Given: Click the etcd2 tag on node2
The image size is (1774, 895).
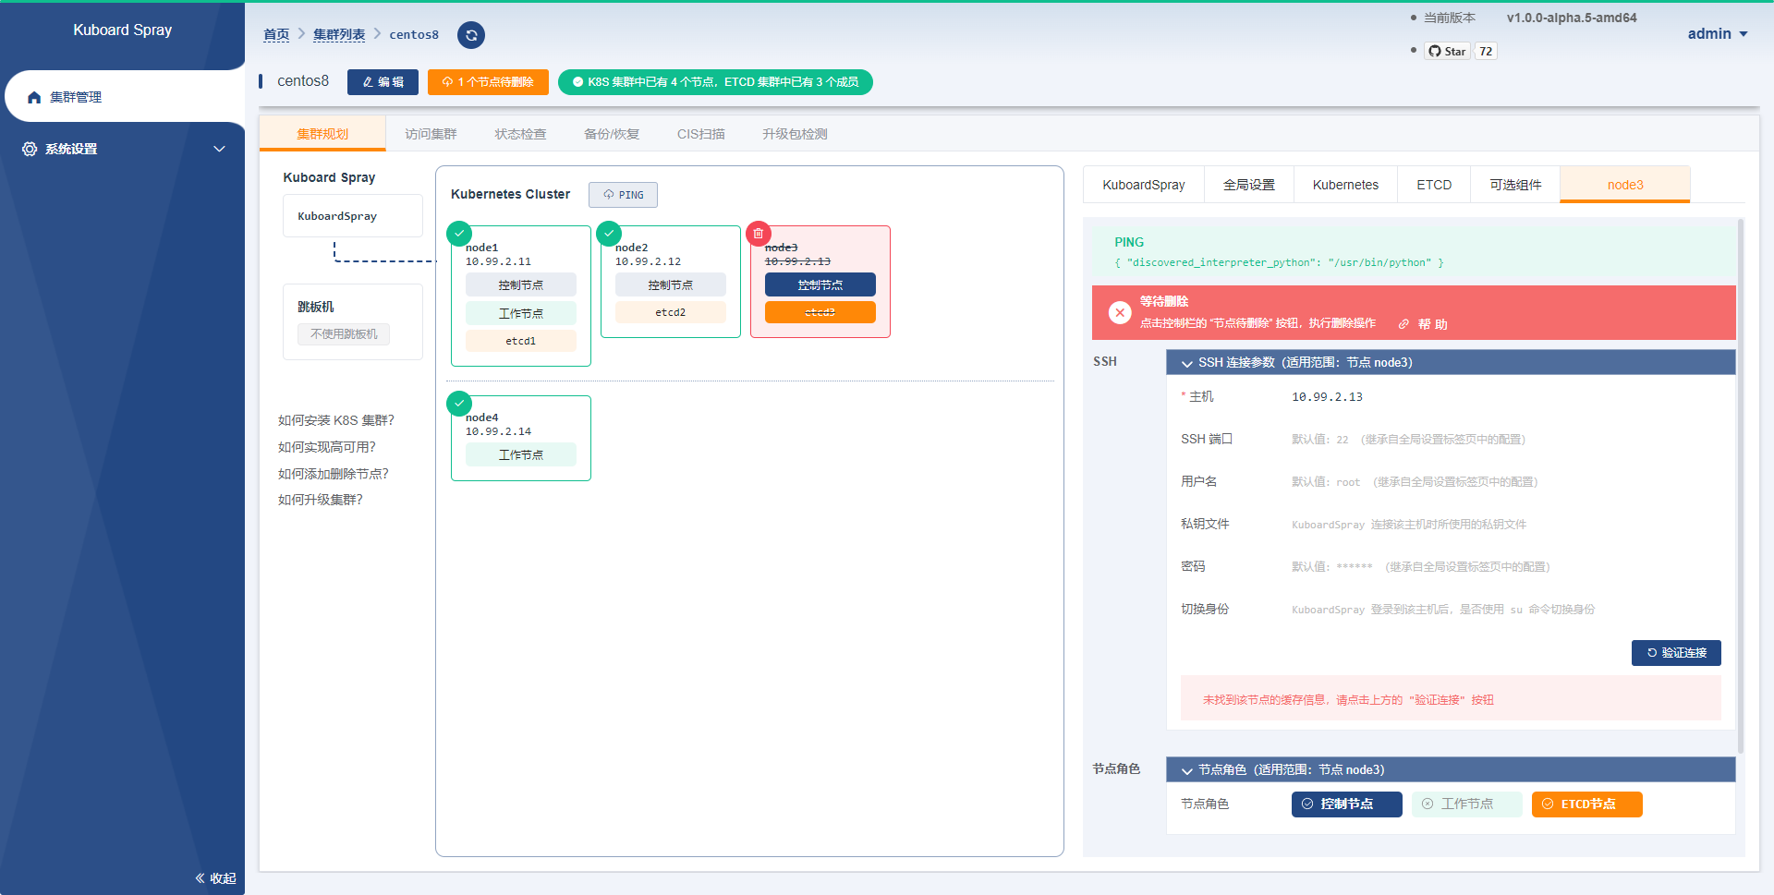Looking at the screenshot, I should pos(671,312).
